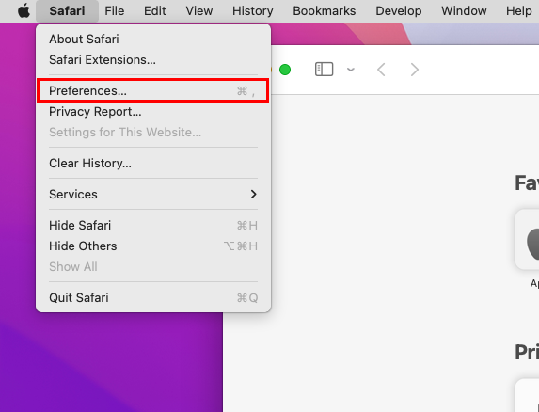Click the green full-screen window button
Viewport: 539px width, 412px height.
[285, 70]
